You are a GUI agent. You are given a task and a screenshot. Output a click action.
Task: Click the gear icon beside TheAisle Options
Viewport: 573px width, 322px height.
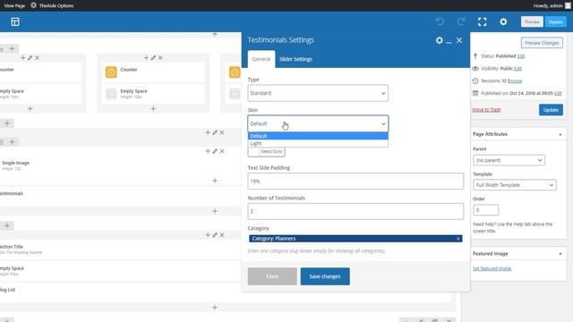pyautogui.click(x=34, y=5)
